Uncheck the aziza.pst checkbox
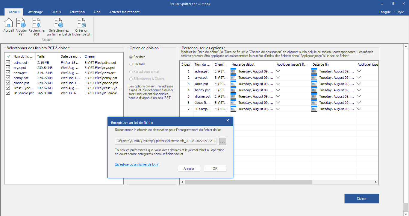 point(8,72)
